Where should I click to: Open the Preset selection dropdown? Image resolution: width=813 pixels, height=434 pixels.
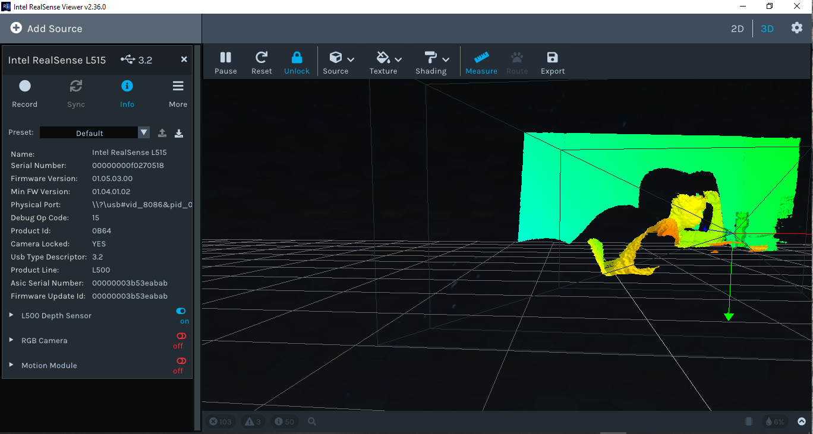tap(143, 132)
